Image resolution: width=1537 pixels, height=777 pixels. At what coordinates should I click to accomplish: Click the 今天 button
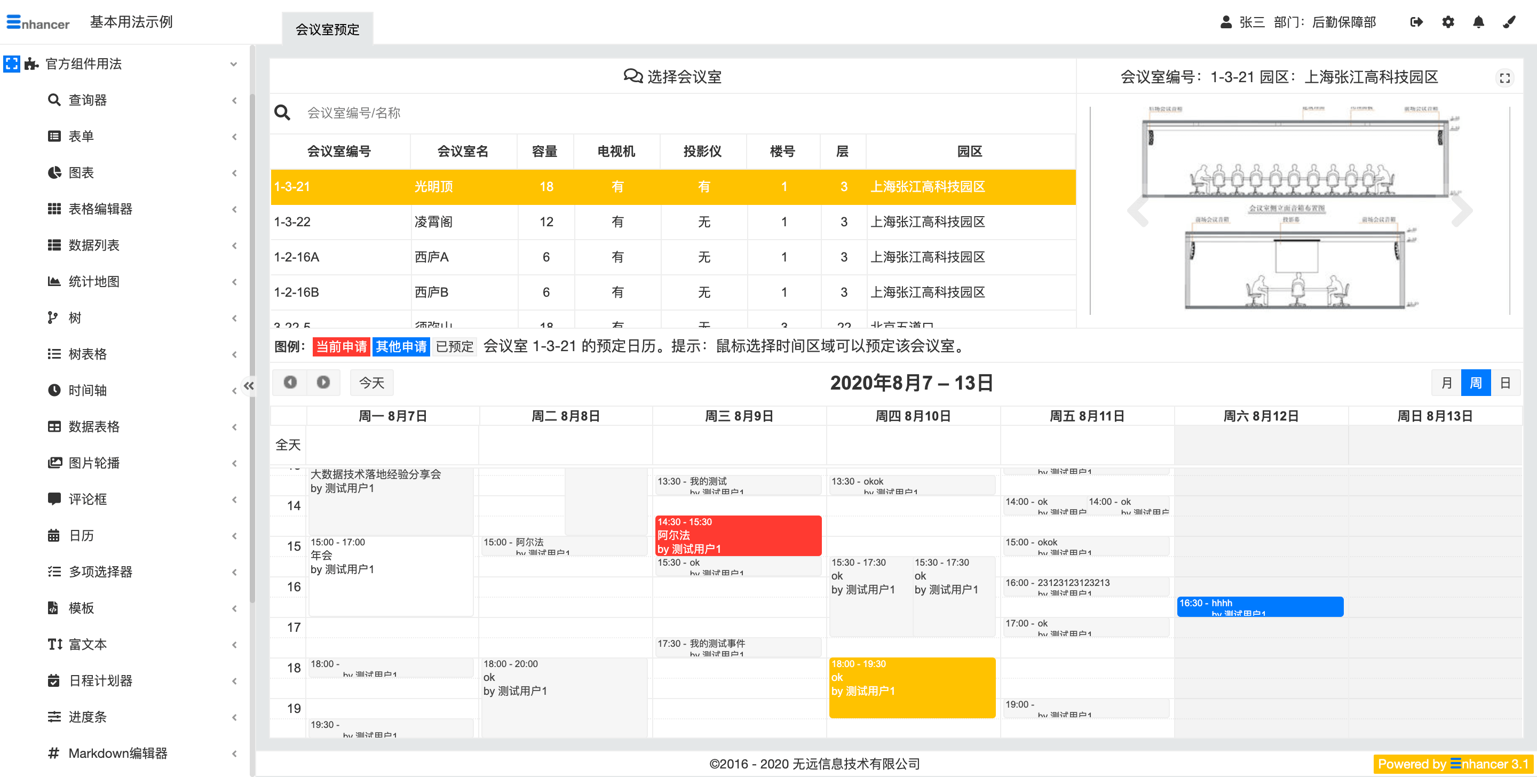371,383
